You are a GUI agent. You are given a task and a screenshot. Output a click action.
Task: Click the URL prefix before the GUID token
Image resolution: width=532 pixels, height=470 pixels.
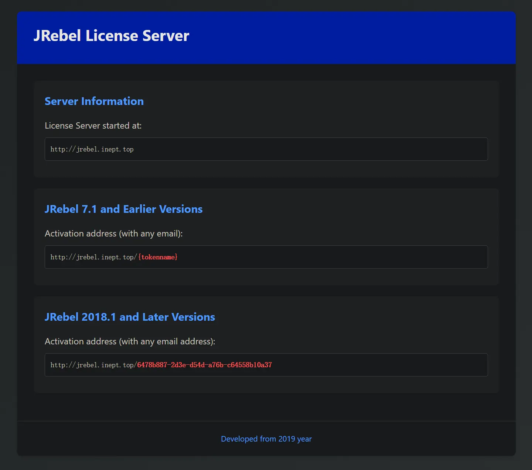click(93, 365)
